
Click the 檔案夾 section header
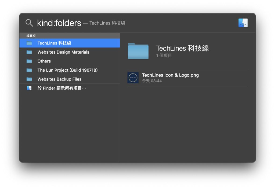click(31, 36)
